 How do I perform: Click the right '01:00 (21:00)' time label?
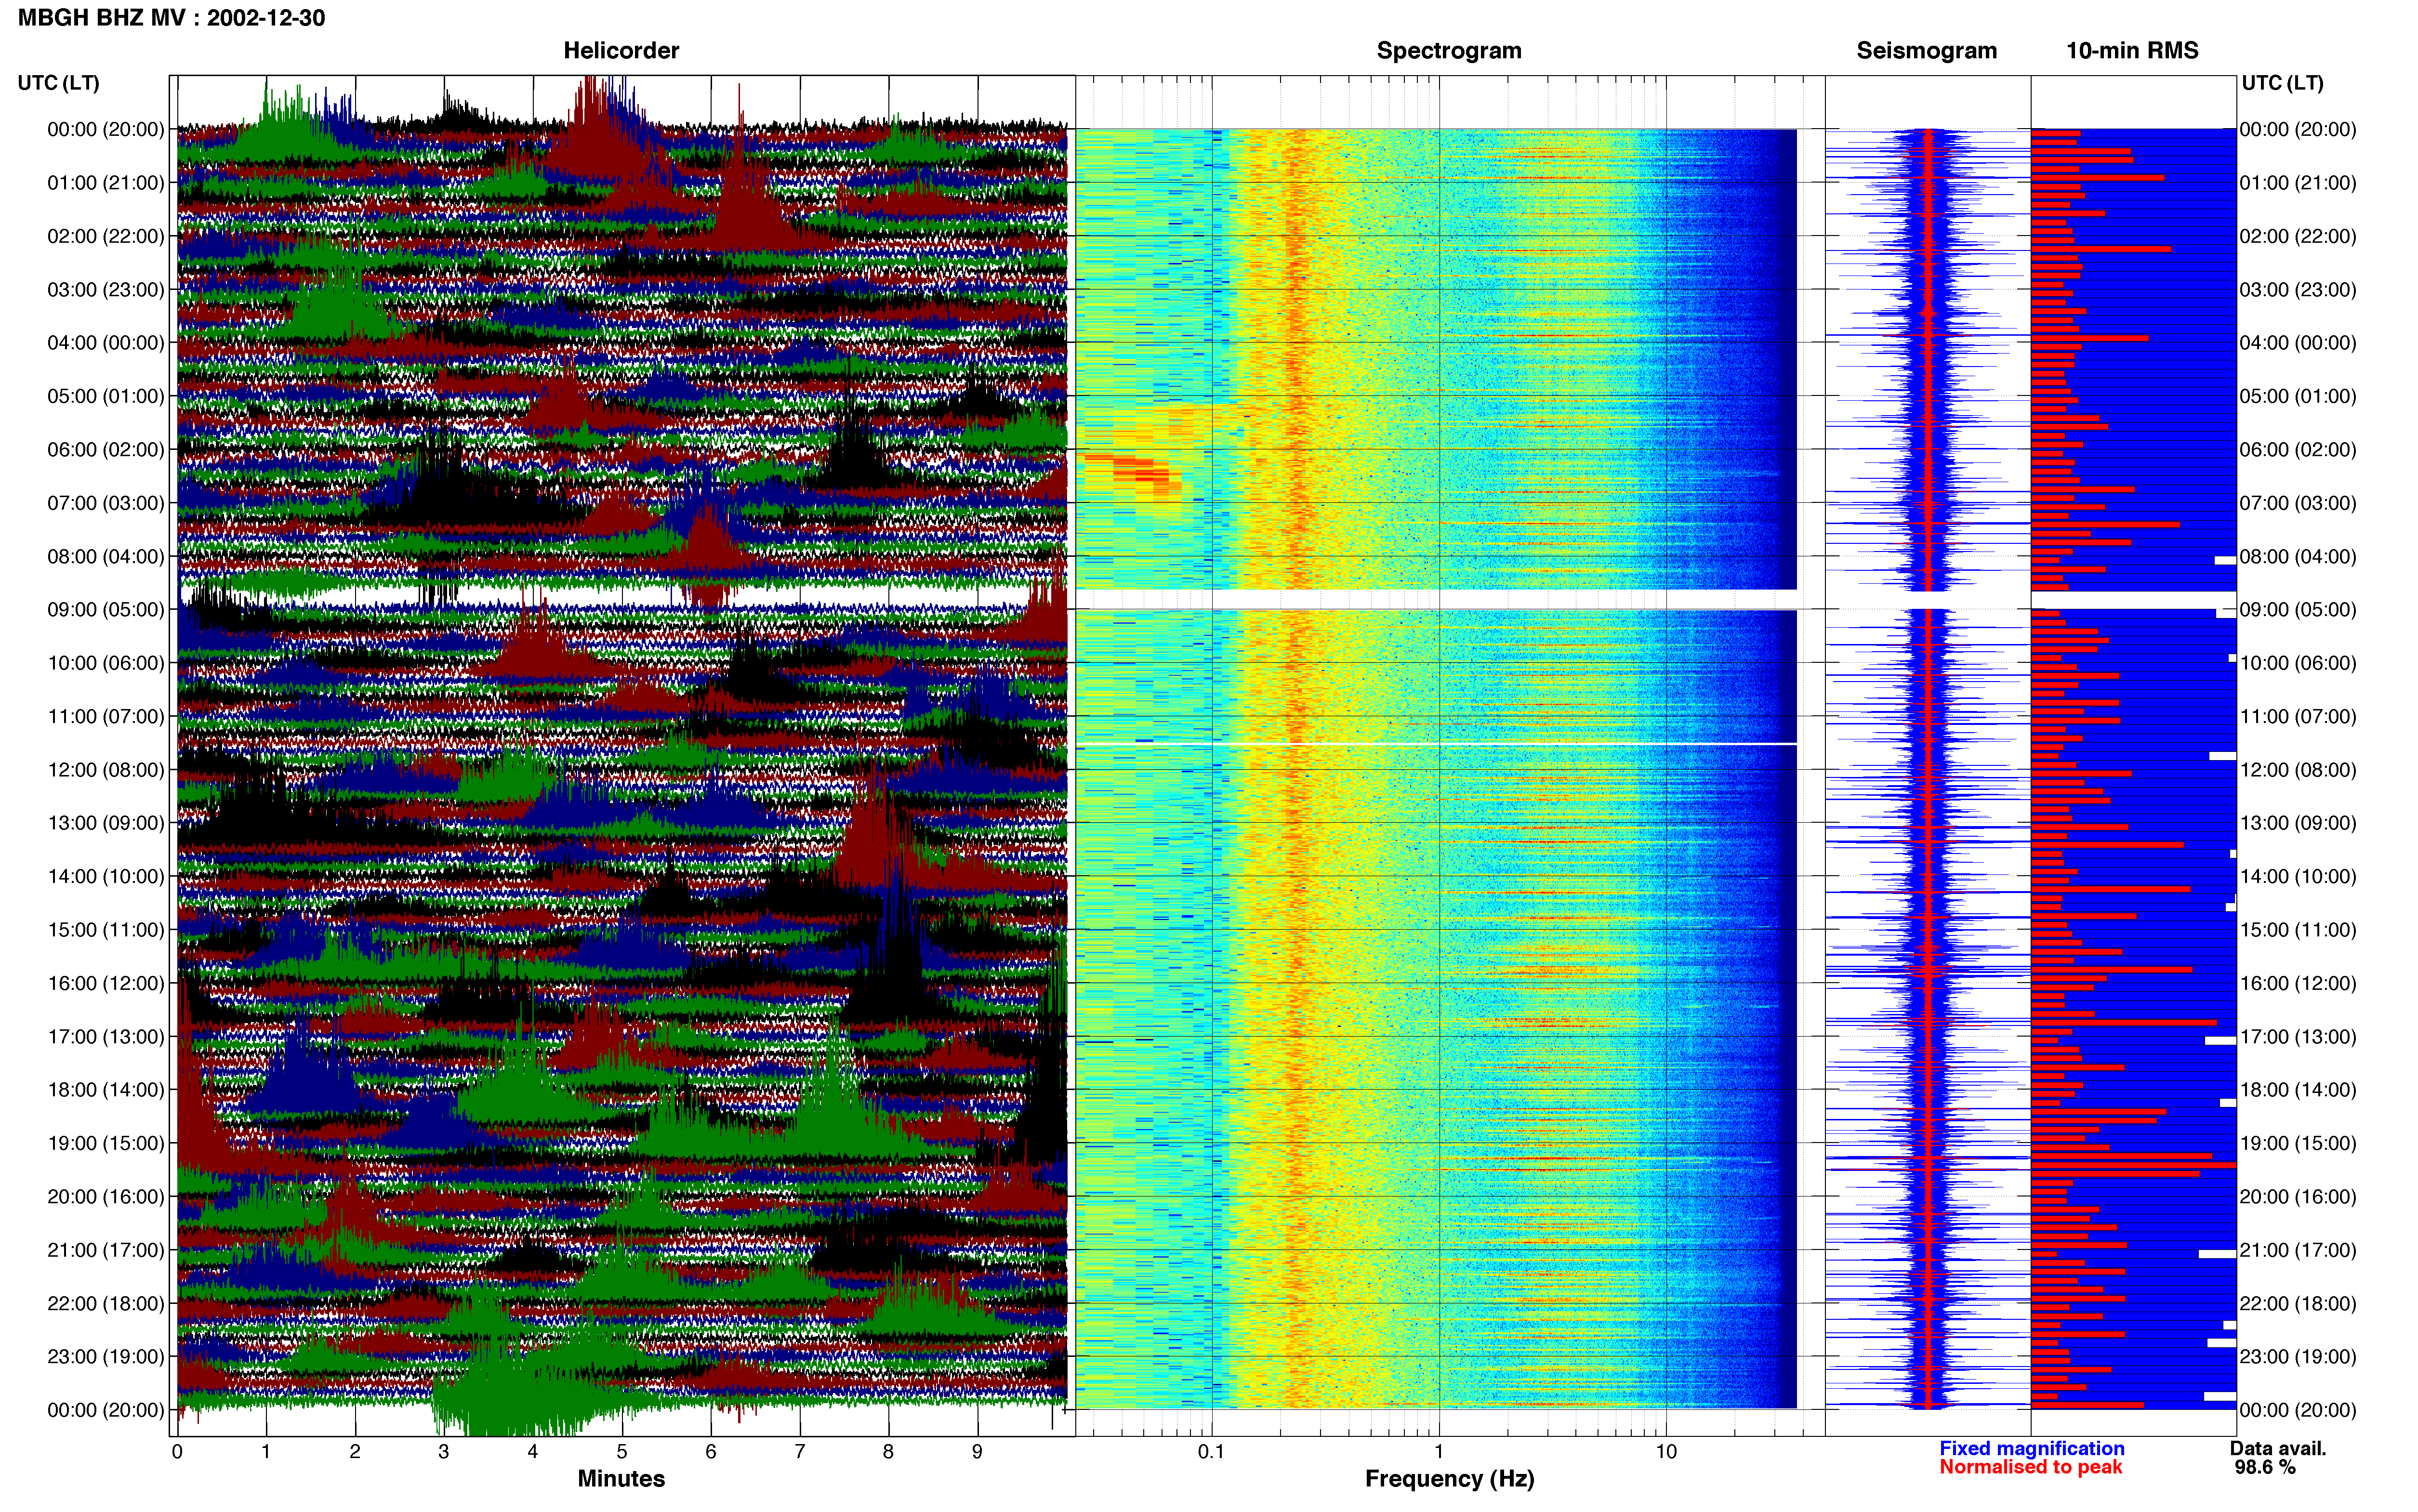(2298, 183)
